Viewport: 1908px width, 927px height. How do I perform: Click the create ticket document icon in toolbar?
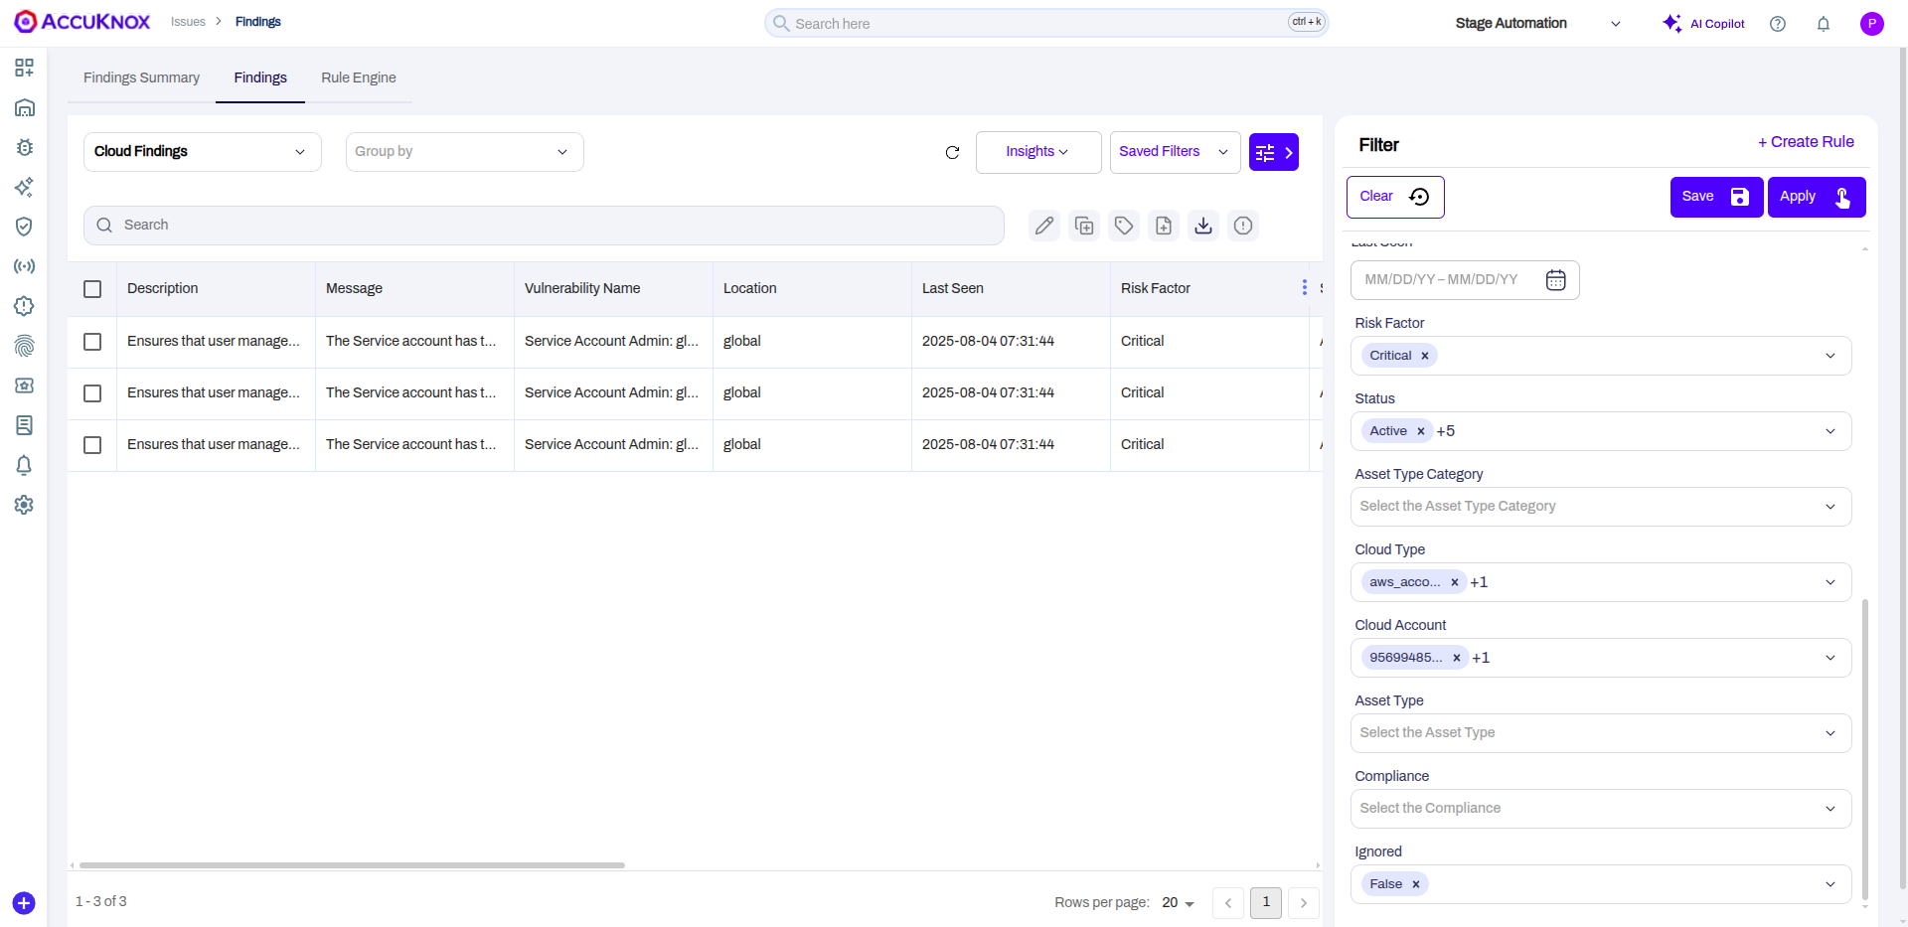(1164, 226)
